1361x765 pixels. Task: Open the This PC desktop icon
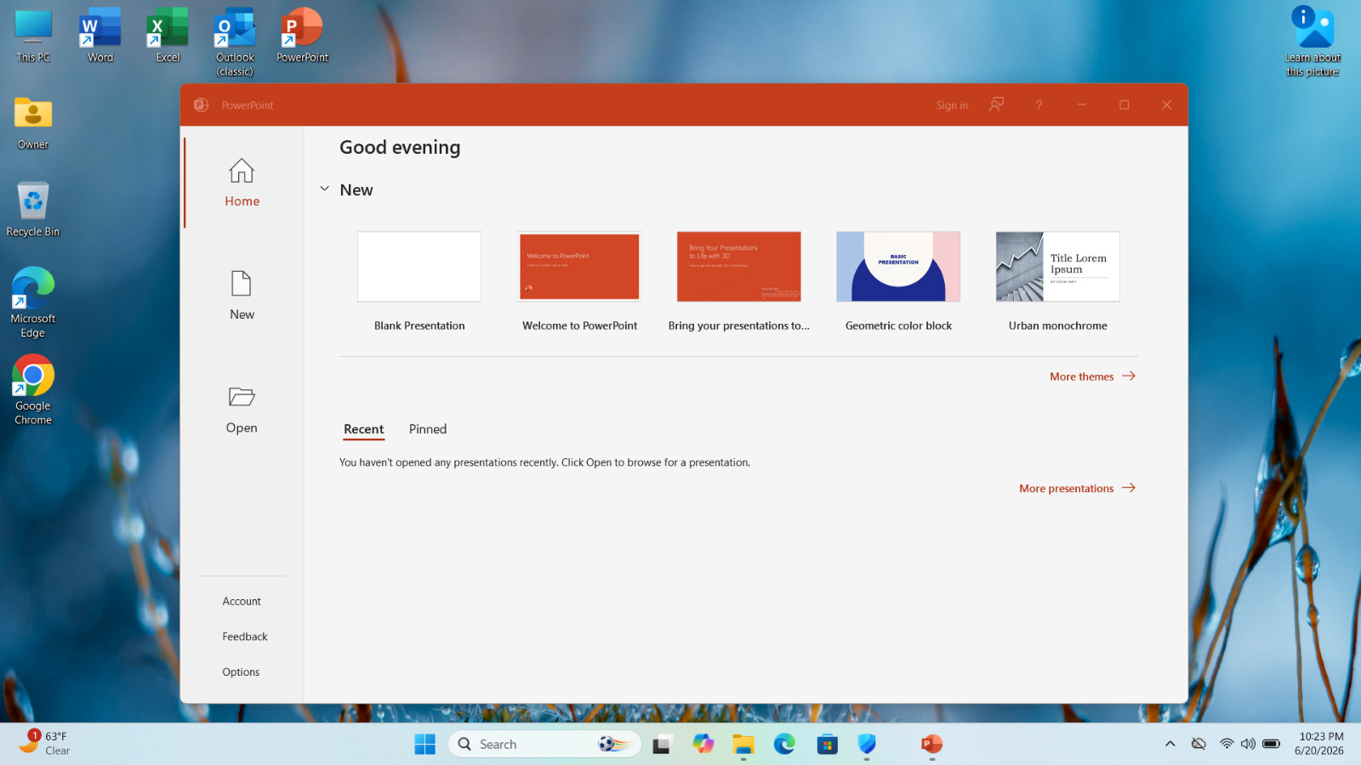[x=33, y=36]
